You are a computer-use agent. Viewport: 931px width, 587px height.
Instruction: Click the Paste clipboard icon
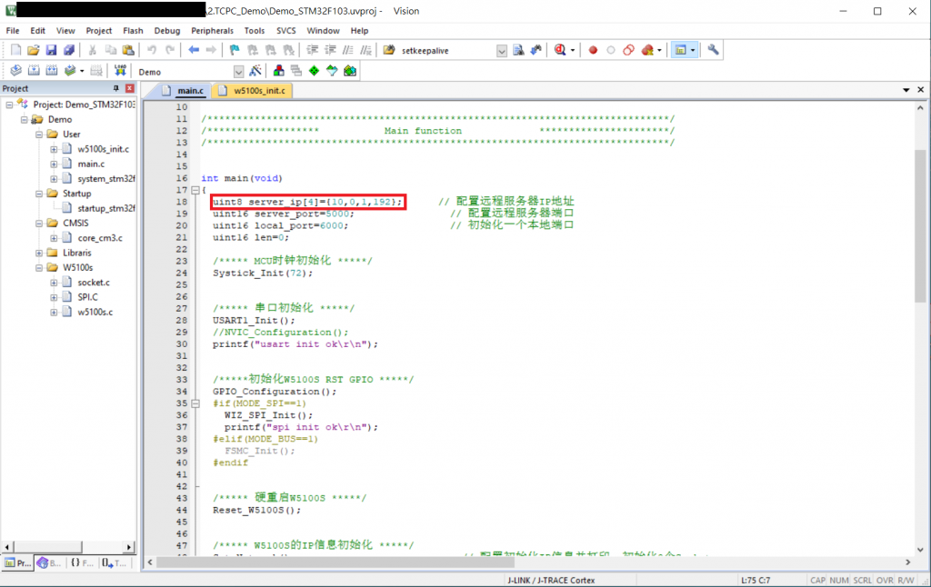(x=128, y=51)
